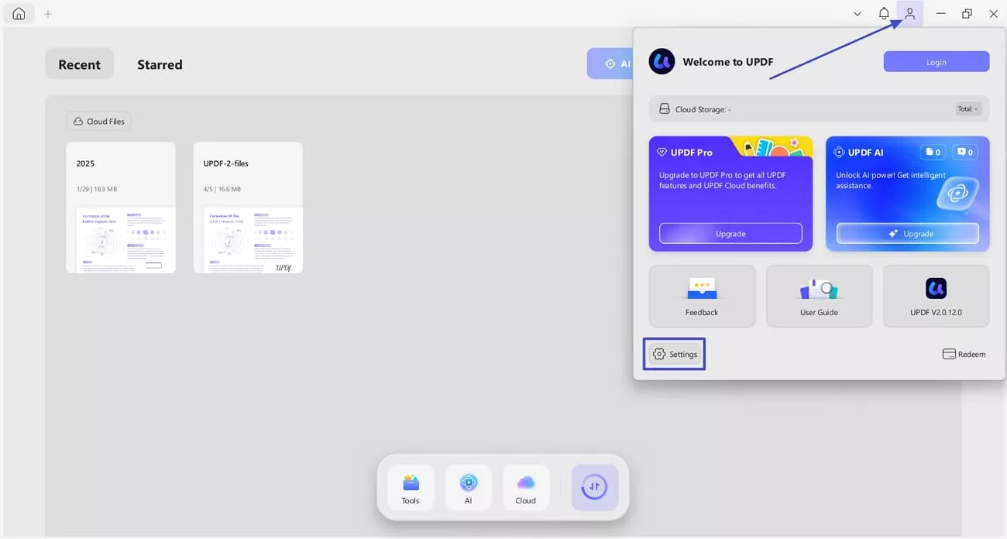
Task: Expand the title bar dropdown chevron
Action: [x=857, y=14]
